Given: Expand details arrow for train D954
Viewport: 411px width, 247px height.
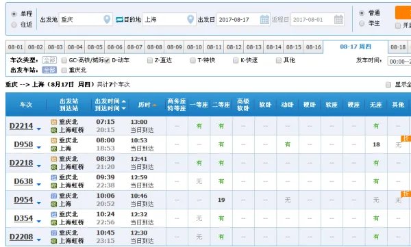Looking at the screenshot, I should [x=39, y=203].
